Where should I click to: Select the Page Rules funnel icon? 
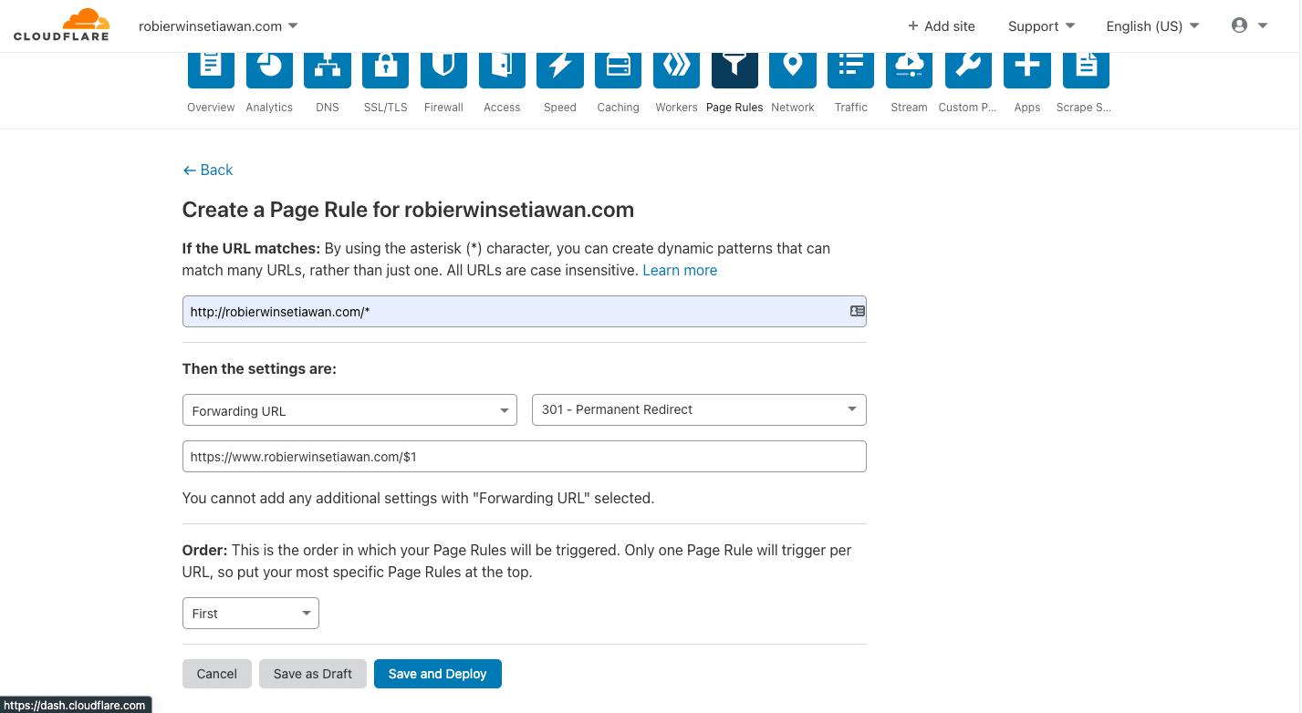(x=734, y=70)
